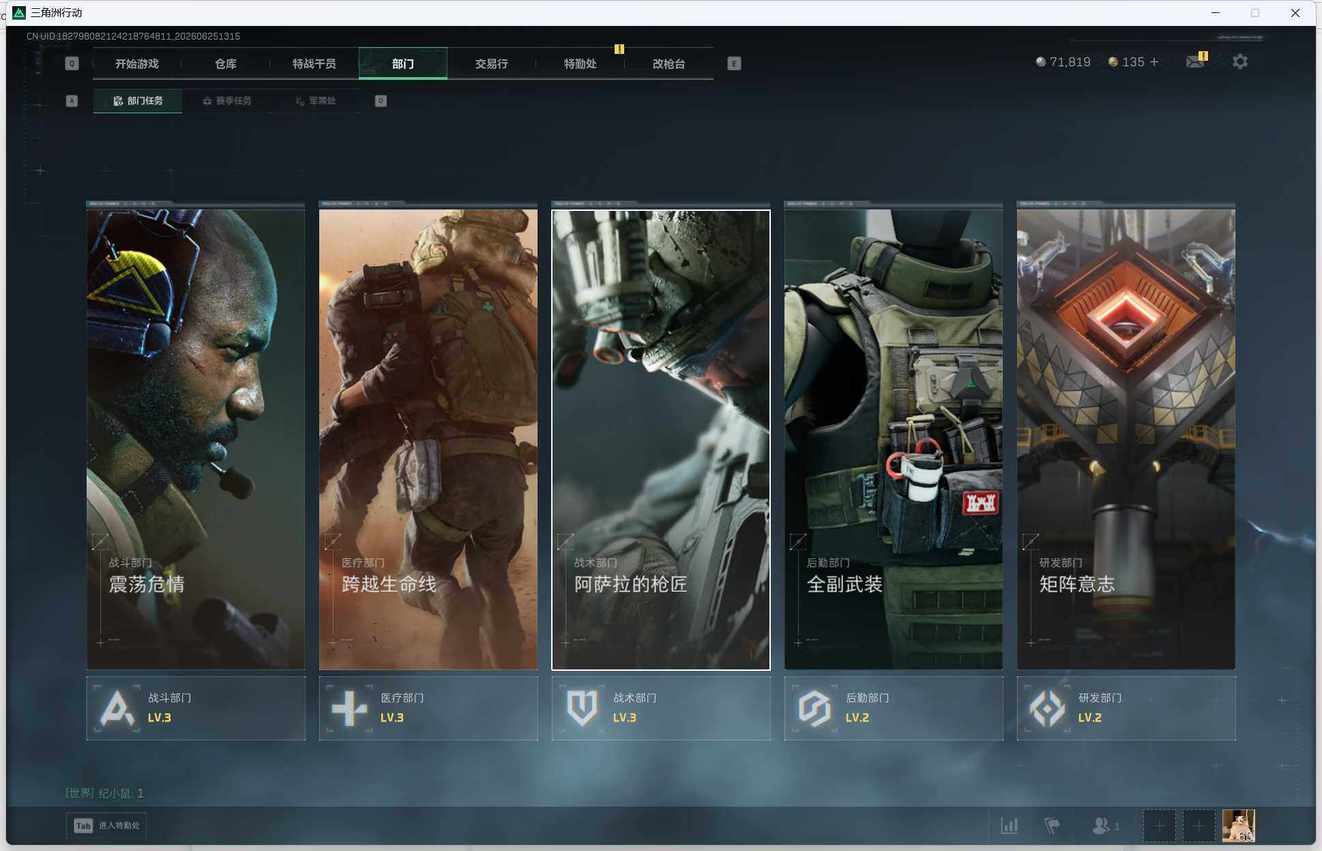Screen dimensions: 1322x851
Task: Open the 开始游戏 tab
Action: point(136,63)
